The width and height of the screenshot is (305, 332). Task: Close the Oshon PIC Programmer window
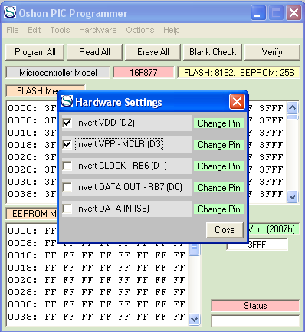pyautogui.click(x=294, y=13)
